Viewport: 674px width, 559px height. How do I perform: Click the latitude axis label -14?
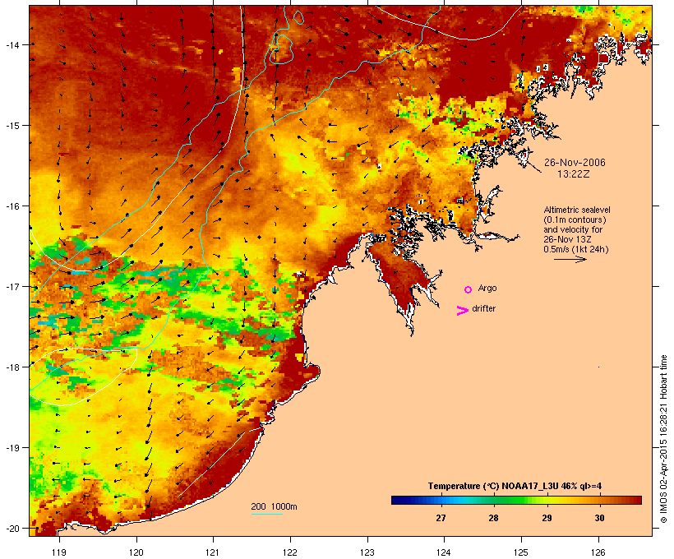[x=12, y=44]
